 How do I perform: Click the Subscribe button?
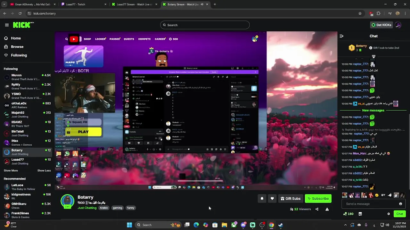pos(318,198)
